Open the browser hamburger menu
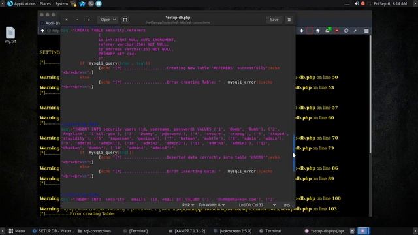Viewport: 418px width, 235px height. pyautogui.click(x=366, y=31)
